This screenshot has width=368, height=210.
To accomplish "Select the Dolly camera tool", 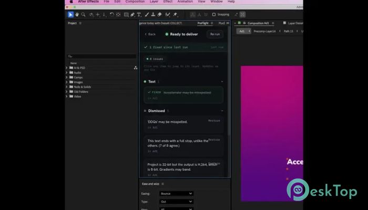I will click(105, 15).
